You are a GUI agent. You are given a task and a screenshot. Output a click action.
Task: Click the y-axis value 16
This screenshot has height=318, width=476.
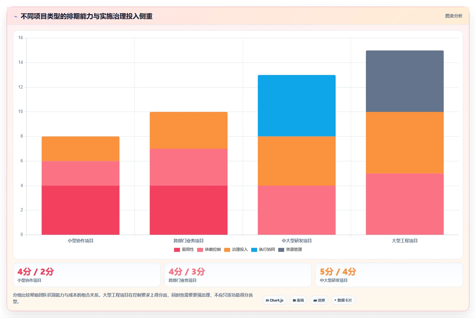tap(20, 38)
